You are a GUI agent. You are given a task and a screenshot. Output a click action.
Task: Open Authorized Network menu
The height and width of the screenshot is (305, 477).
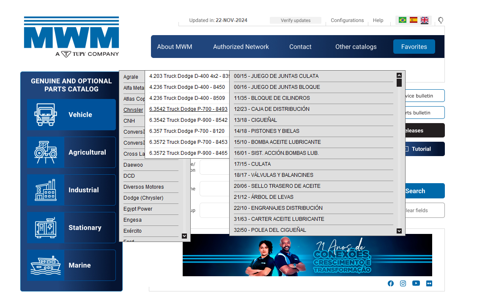(241, 47)
